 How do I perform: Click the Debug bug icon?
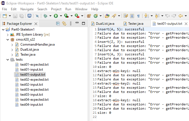click(46, 16)
